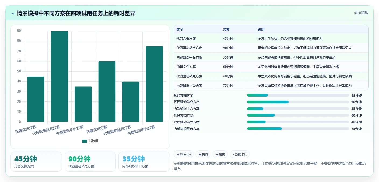The height and width of the screenshot is (182, 379).
Task: Click the 60分钟 progress bar
Action: click(298, 115)
